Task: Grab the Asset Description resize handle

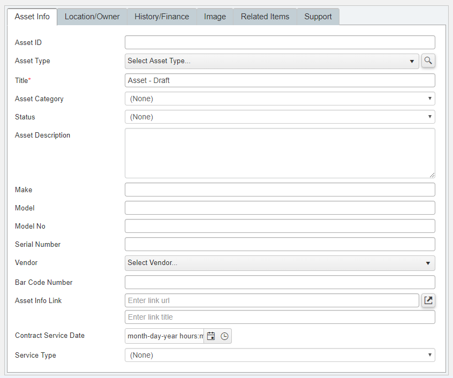Action: point(432,175)
